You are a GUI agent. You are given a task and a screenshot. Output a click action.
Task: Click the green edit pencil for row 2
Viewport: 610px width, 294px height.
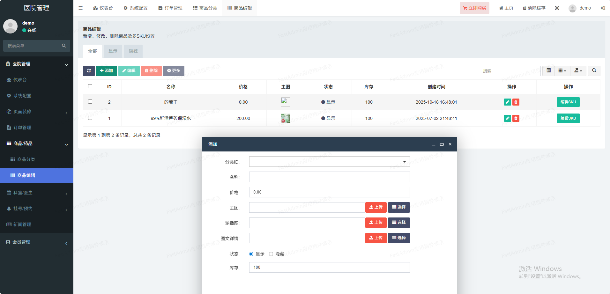pyautogui.click(x=507, y=102)
